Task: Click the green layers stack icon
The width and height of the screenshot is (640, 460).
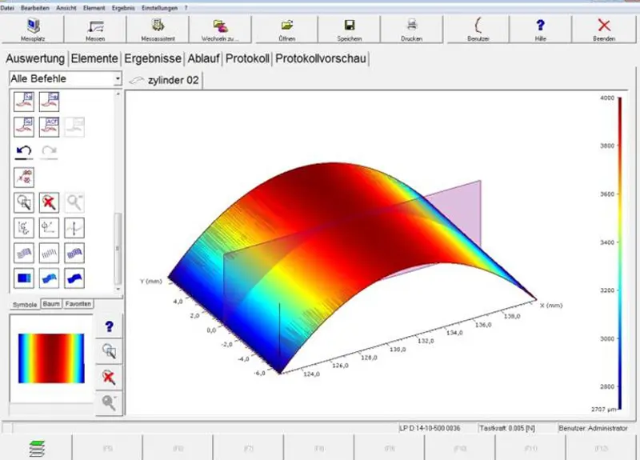Action: [36, 446]
